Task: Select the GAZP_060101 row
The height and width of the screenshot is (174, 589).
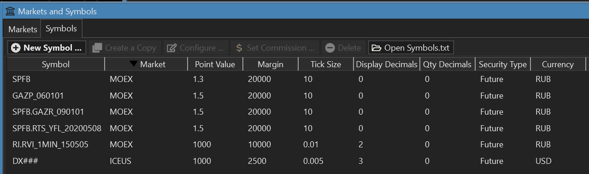Action: tap(296, 96)
